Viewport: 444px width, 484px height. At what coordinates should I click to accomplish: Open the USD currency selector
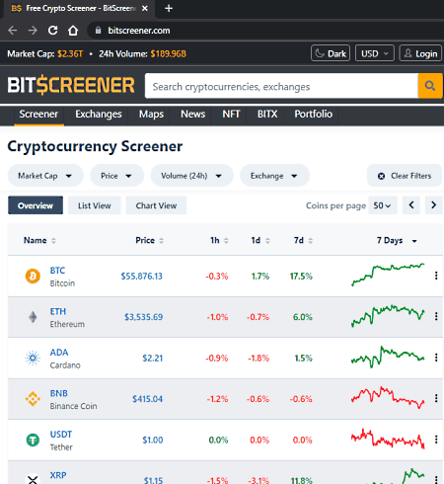click(375, 53)
